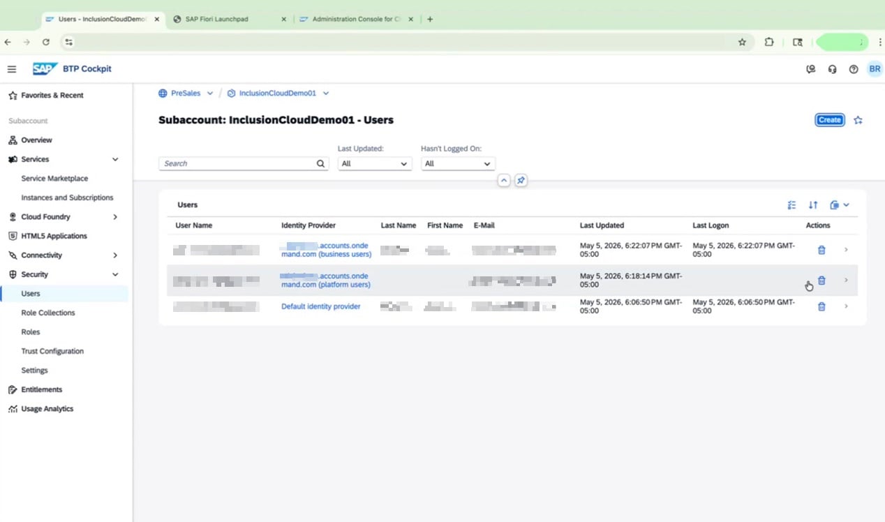885x522 pixels.
Task: Click the Create button
Action: [x=830, y=120]
